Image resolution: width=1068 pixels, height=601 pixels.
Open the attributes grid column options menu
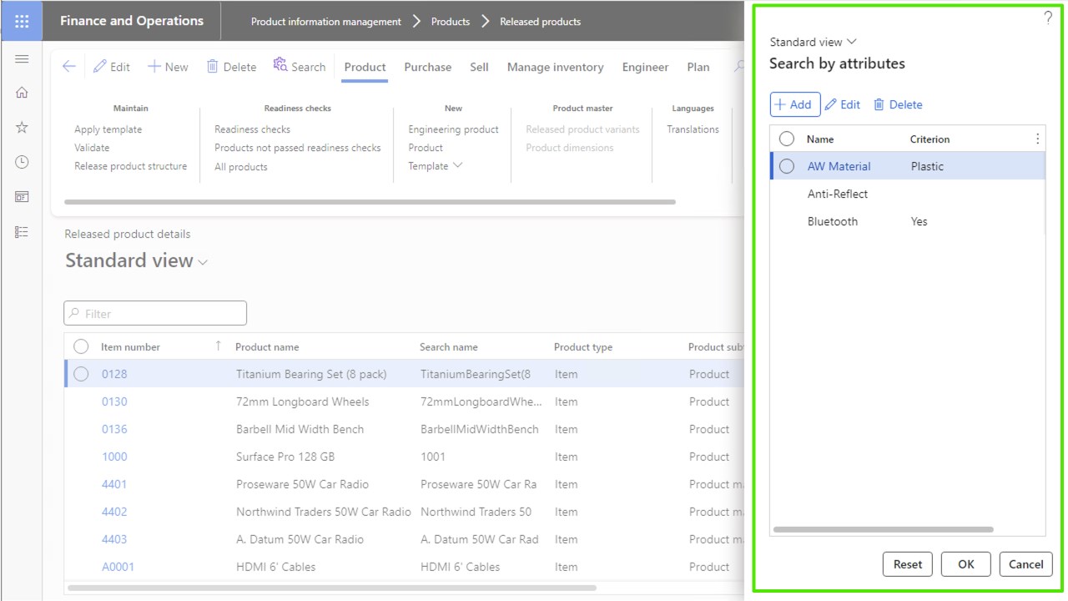(x=1037, y=139)
